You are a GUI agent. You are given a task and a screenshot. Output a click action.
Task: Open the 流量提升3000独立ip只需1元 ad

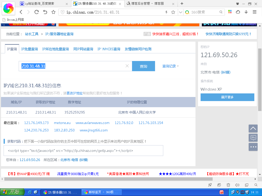tap(78, 174)
